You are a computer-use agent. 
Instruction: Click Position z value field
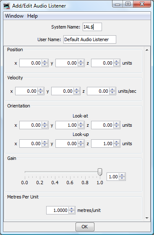pyautogui.click(x=102, y=63)
